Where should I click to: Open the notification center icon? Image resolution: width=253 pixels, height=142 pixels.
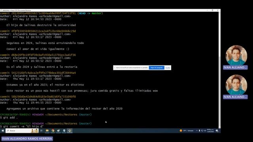tap(217, 131)
